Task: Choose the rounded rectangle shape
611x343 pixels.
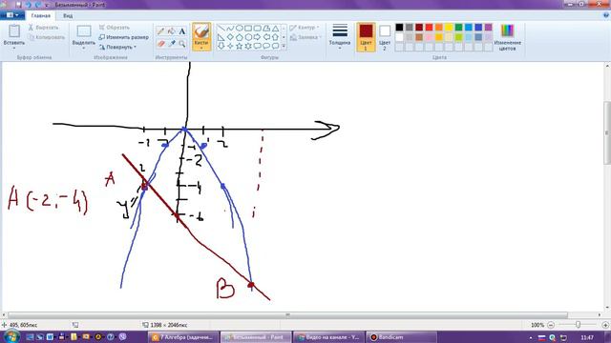Action: [x=257, y=28]
